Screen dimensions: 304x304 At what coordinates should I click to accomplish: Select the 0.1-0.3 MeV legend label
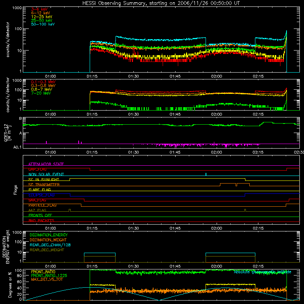pyautogui.click(x=43, y=82)
